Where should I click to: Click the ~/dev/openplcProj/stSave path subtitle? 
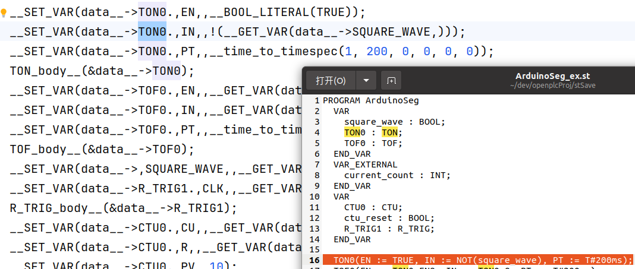(x=552, y=85)
